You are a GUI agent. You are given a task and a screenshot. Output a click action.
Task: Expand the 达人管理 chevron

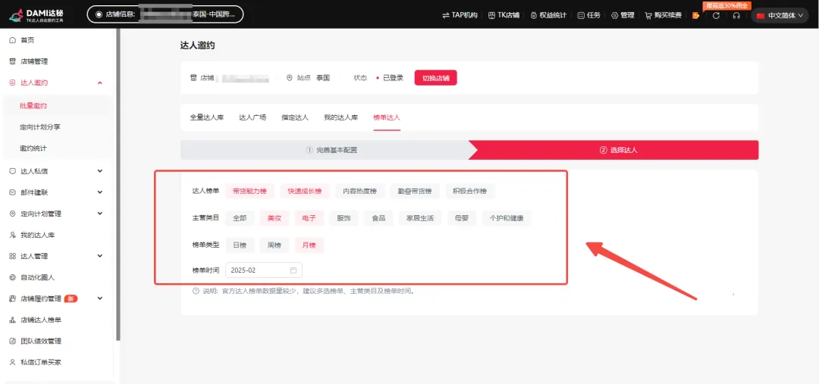click(x=100, y=256)
